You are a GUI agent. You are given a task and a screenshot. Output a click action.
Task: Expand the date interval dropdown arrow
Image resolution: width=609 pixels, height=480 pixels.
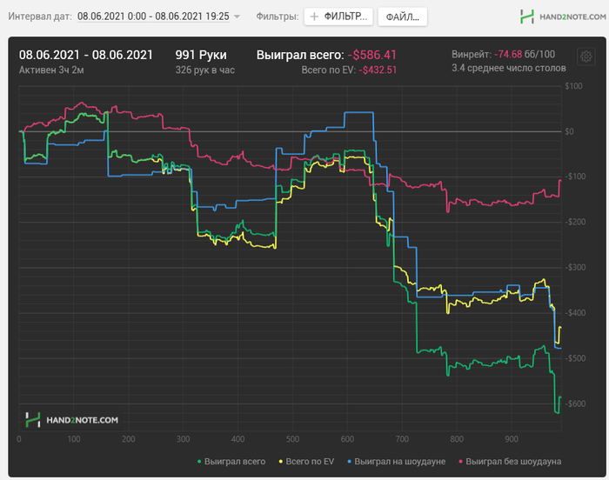[x=237, y=17]
